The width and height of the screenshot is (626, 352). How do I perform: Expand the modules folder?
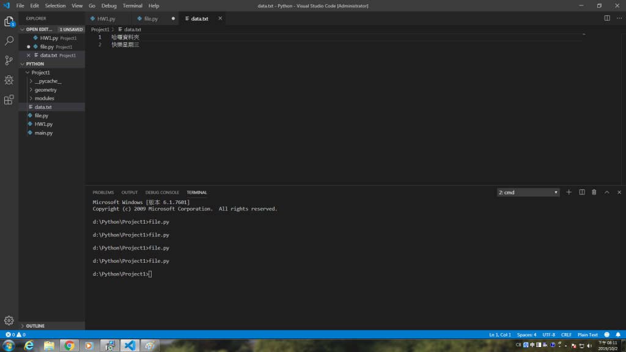(x=31, y=98)
